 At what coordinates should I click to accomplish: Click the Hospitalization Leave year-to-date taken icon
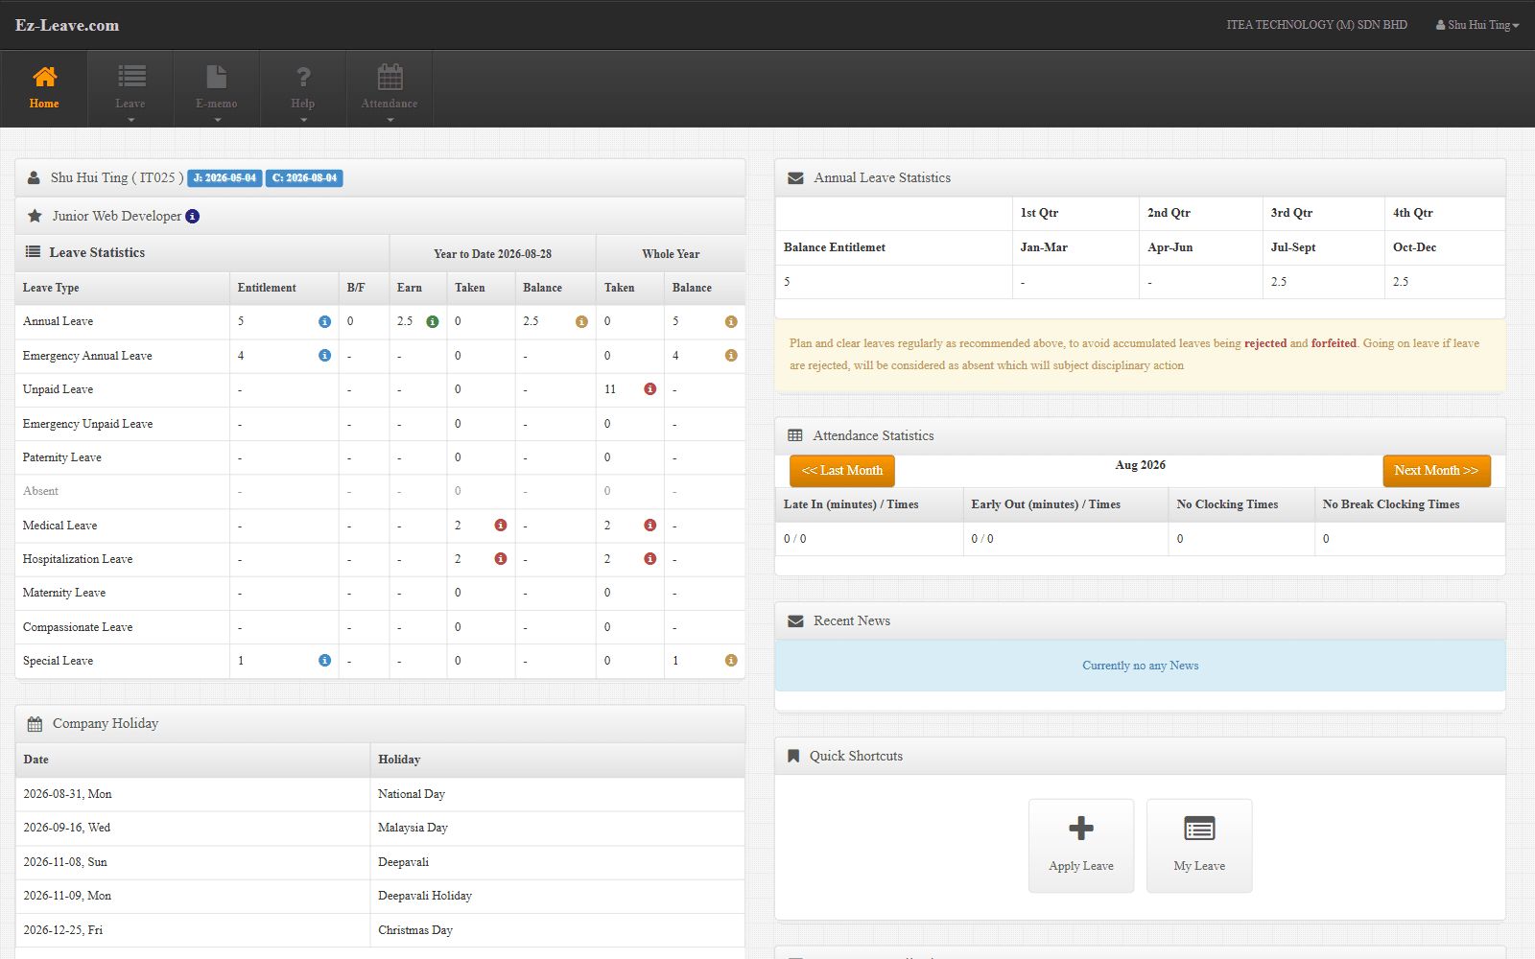coord(501,559)
